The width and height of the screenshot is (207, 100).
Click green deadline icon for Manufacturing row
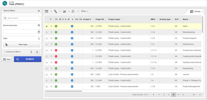56,32
